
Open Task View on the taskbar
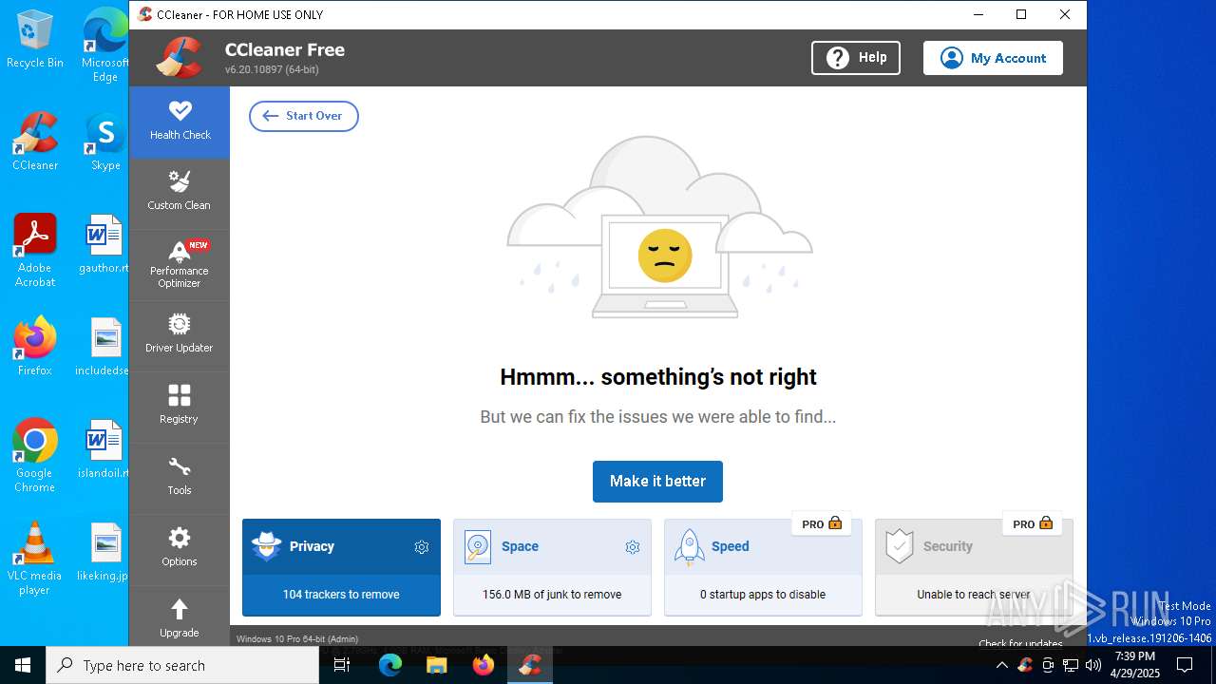point(343,665)
